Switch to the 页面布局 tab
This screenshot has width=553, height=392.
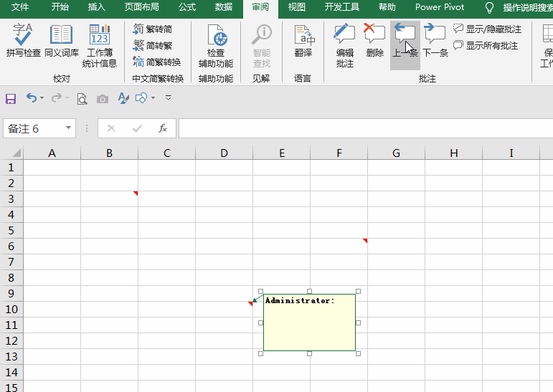click(141, 7)
